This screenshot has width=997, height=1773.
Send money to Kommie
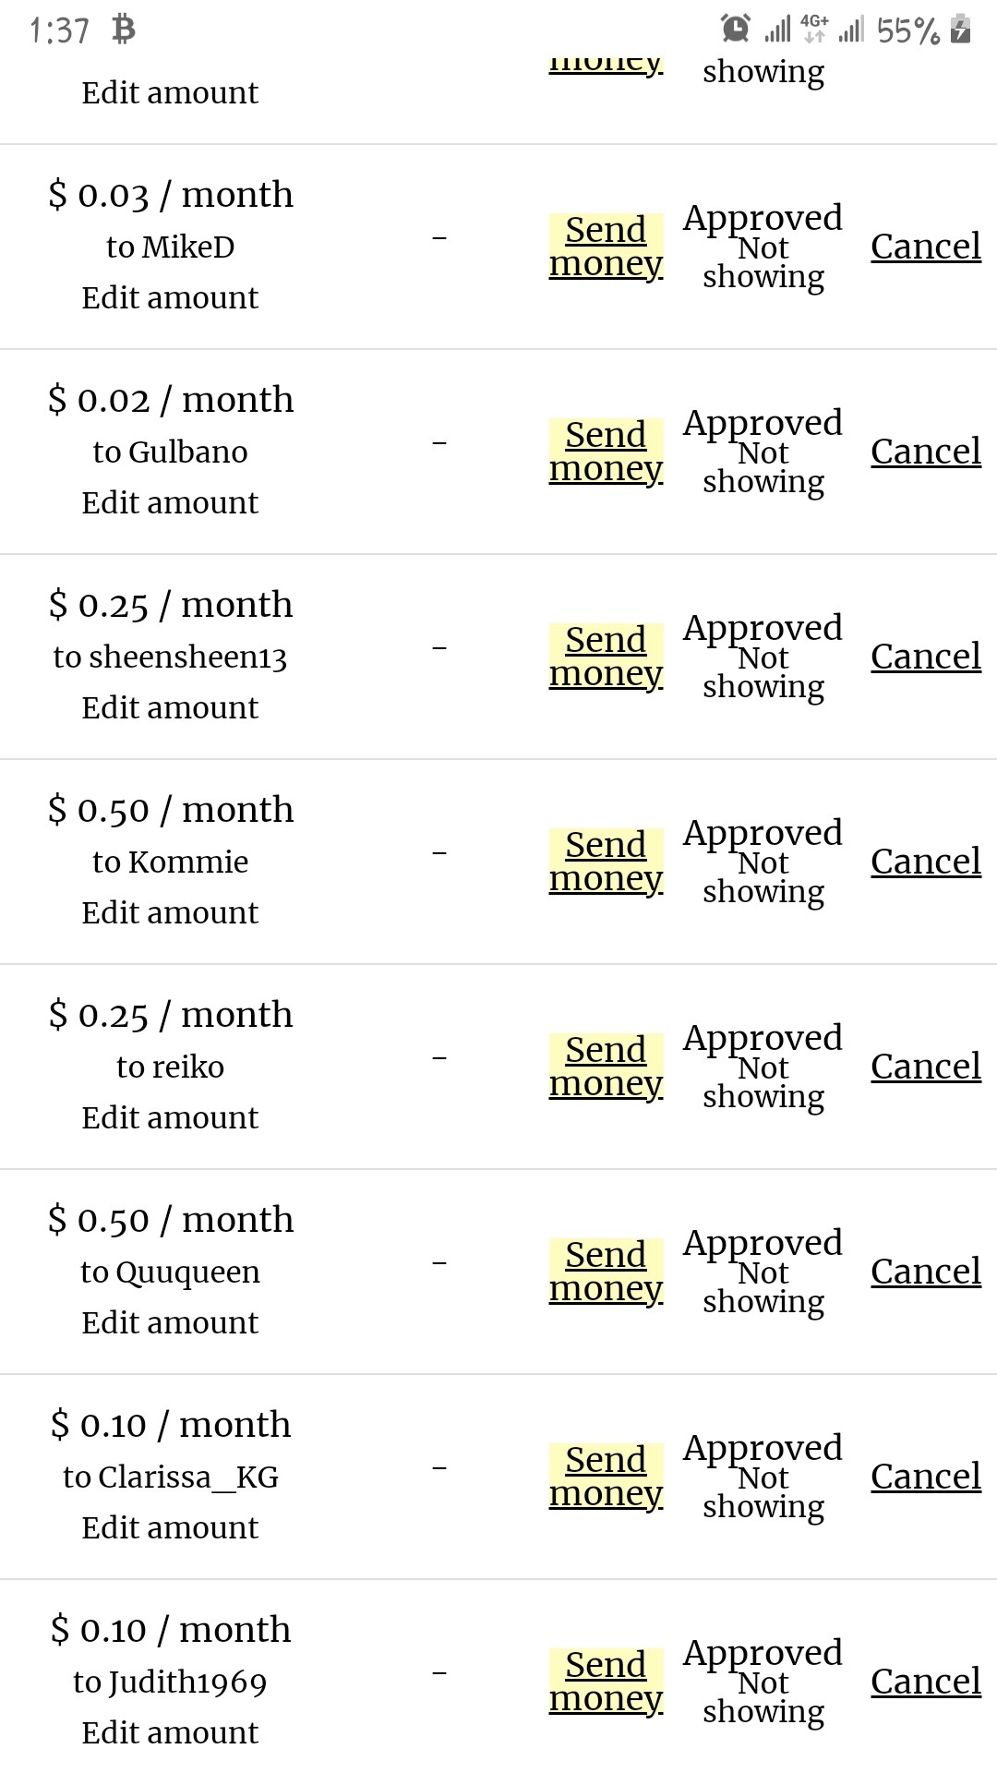[606, 862]
